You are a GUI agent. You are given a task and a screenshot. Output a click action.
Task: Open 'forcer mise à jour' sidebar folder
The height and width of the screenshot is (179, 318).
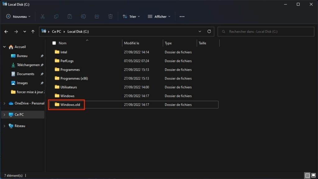(30, 92)
